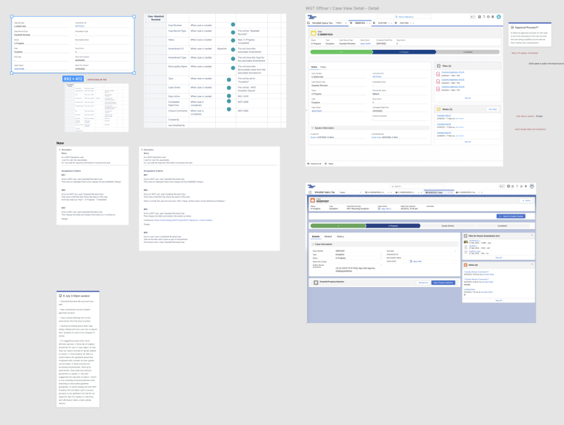Click the app launcher grid icon in upper mockup
The width and height of the screenshot is (564, 425).
point(308,23)
